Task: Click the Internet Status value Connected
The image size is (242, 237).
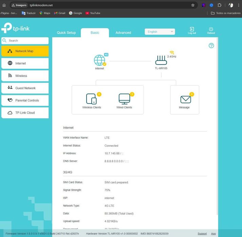Action: [x=111, y=146]
